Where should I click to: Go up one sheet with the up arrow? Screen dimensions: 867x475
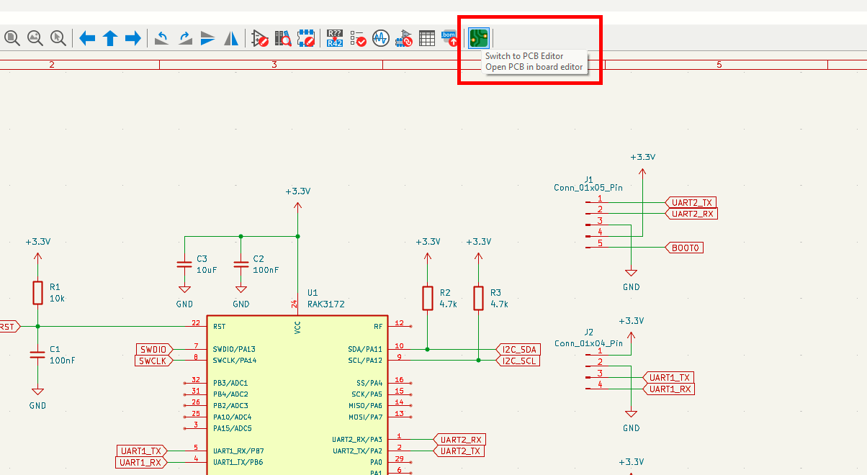pos(110,38)
